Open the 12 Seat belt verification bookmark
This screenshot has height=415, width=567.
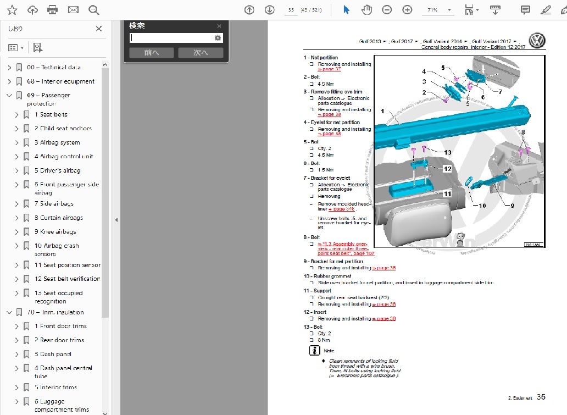point(67,279)
